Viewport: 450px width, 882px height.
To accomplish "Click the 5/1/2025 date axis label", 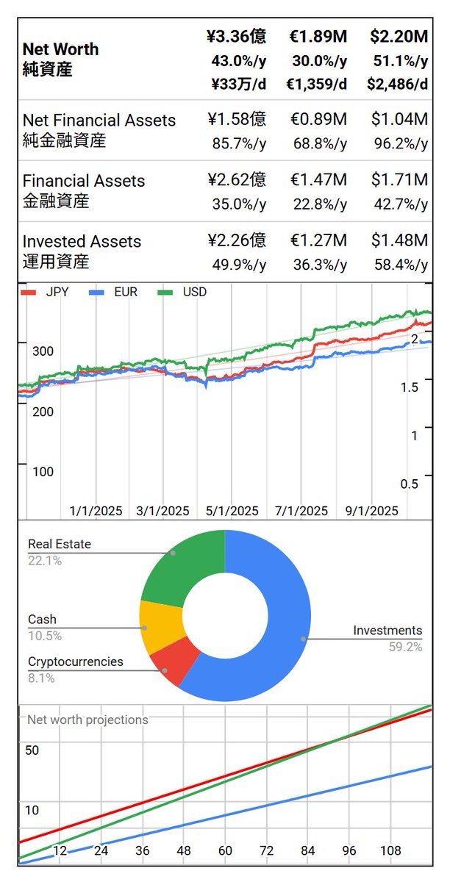I will 232,511.
